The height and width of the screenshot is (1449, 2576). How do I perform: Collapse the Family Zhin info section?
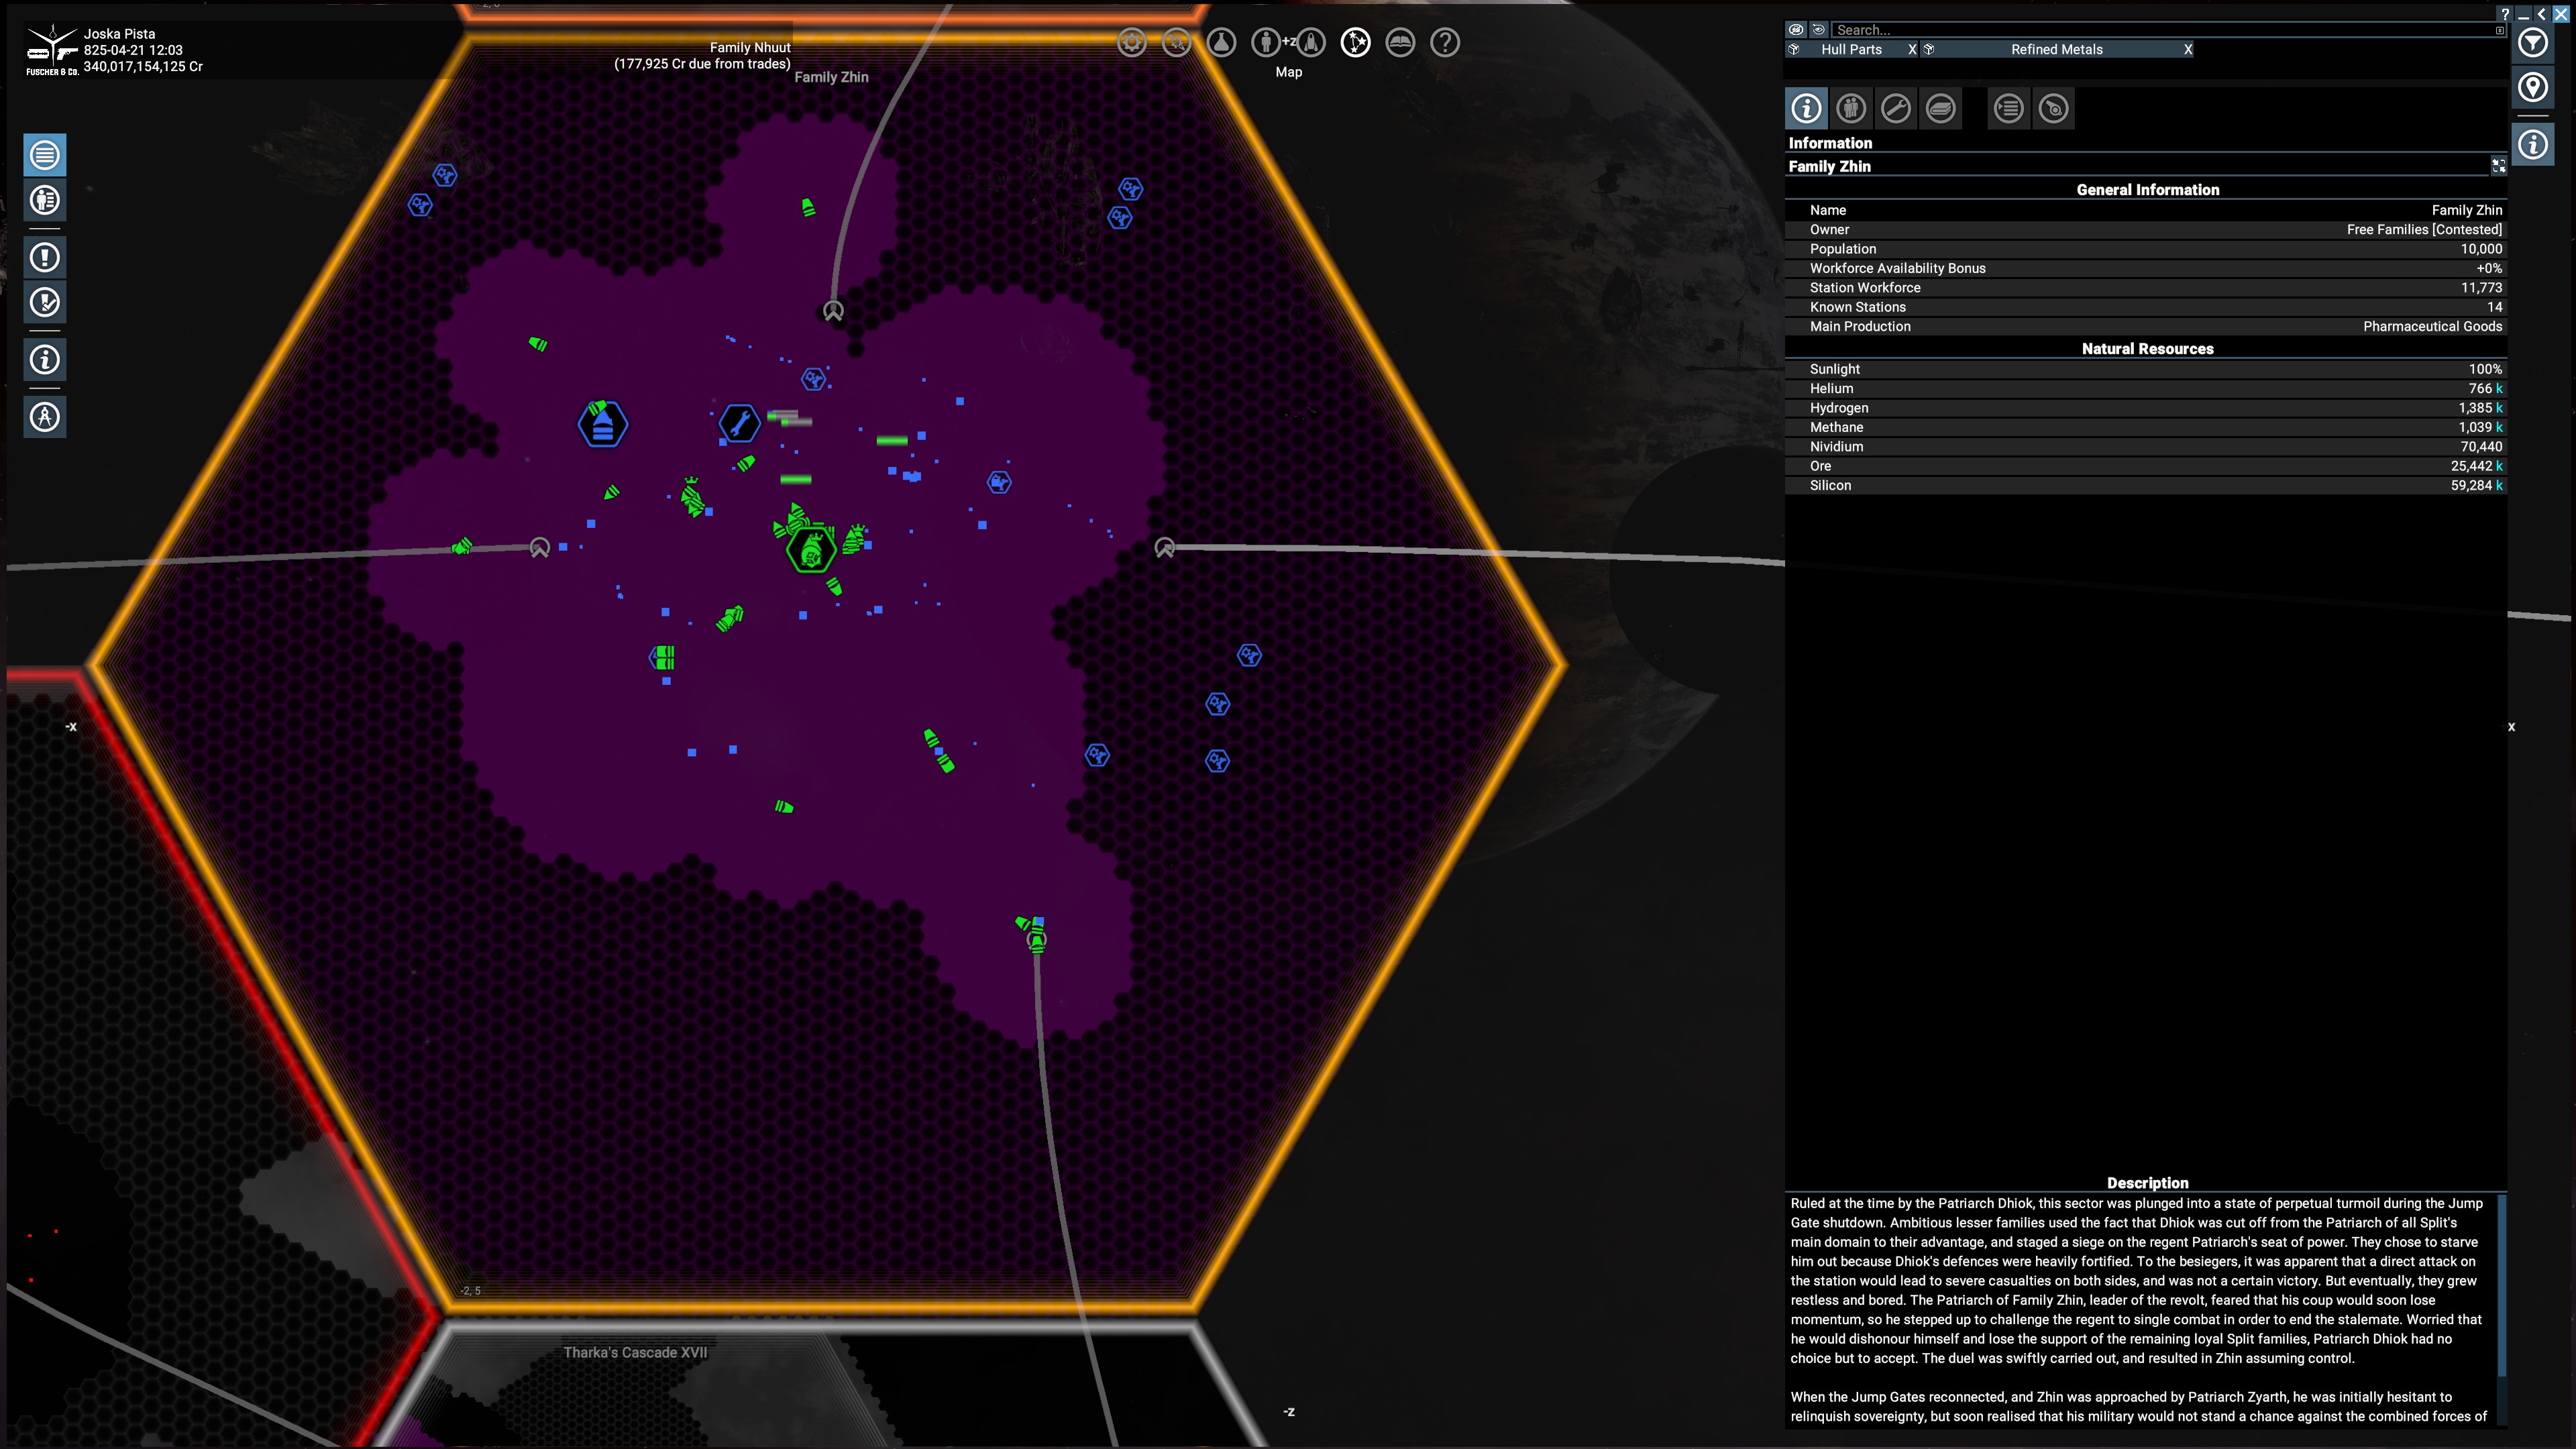(x=2499, y=166)
